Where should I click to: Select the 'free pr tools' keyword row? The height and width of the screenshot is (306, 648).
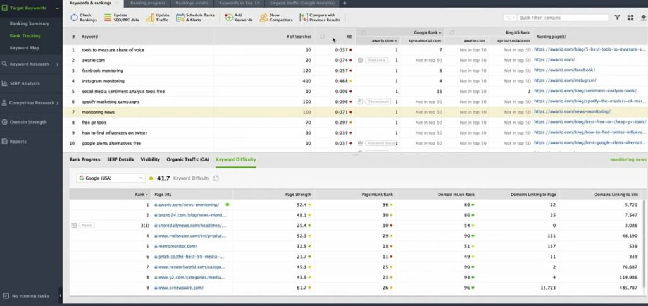click(x=355, y=123)
